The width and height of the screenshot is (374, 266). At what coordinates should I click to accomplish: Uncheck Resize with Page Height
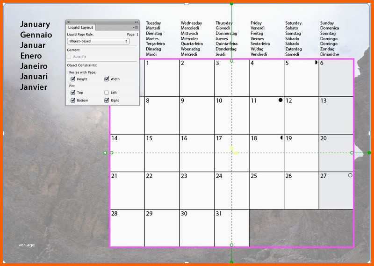coord(73,79)
